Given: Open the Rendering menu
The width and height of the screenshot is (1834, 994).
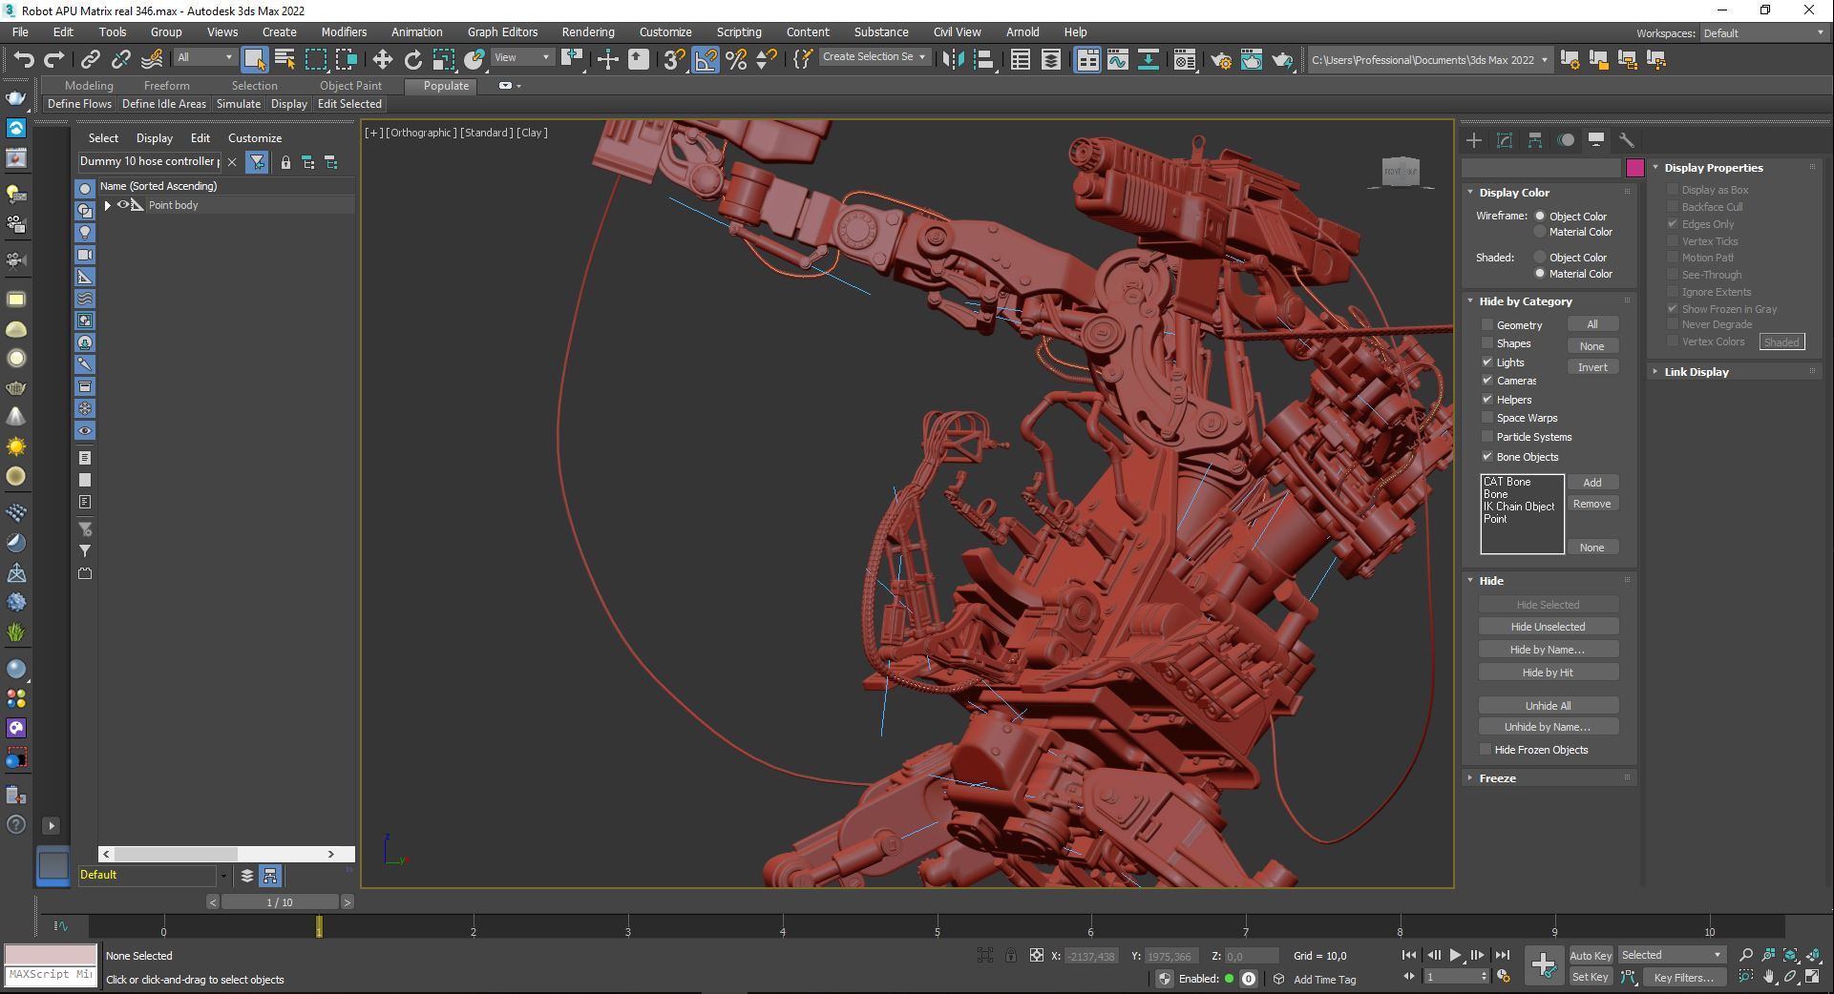Looking at the screenshot, I should 587,31.
